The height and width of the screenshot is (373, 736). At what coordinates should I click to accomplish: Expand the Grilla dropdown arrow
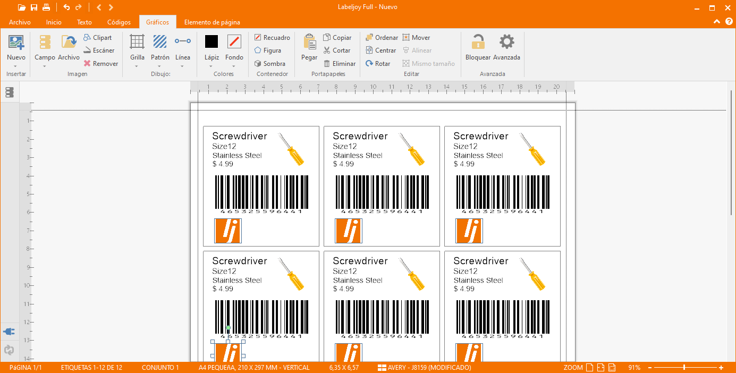coord(137,66)
